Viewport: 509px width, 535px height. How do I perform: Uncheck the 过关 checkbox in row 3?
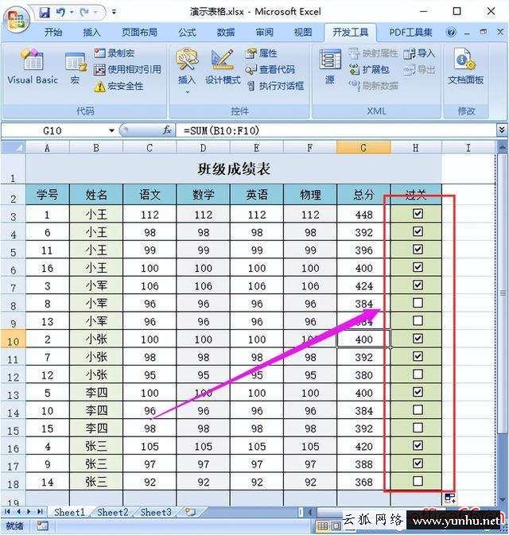click(418, 214)
